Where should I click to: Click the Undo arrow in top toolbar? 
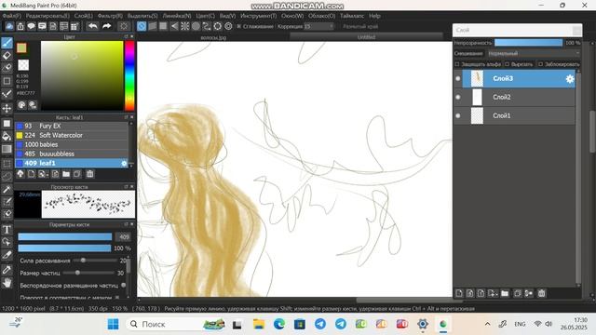(92, 26)
